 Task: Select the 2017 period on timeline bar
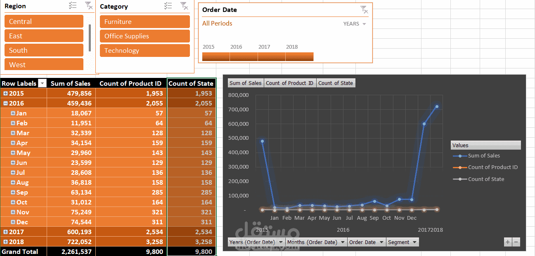point(272,57)
